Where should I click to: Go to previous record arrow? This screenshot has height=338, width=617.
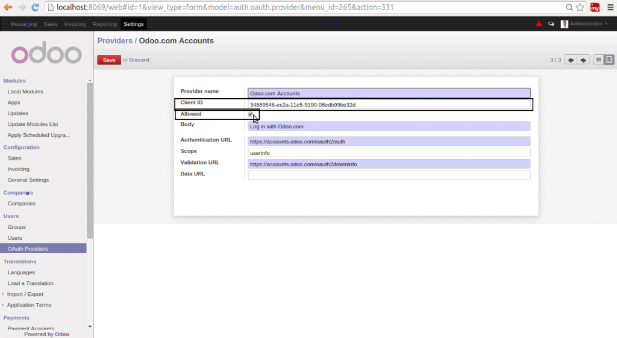[x=571, y=60]
